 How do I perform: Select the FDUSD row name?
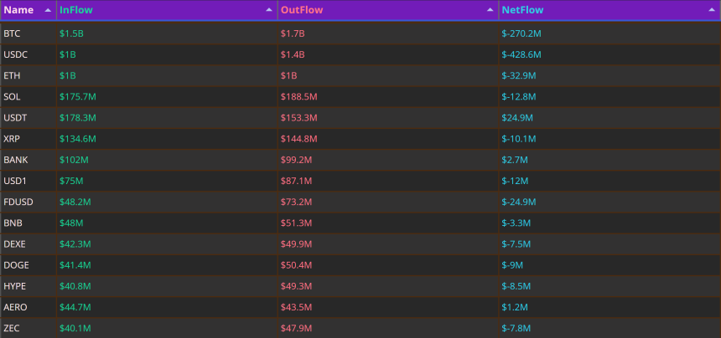tap(18, 202)
